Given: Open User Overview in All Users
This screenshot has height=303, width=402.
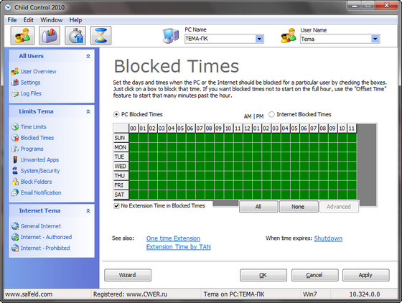Looking at the screenshot, I should pos(39,72).
